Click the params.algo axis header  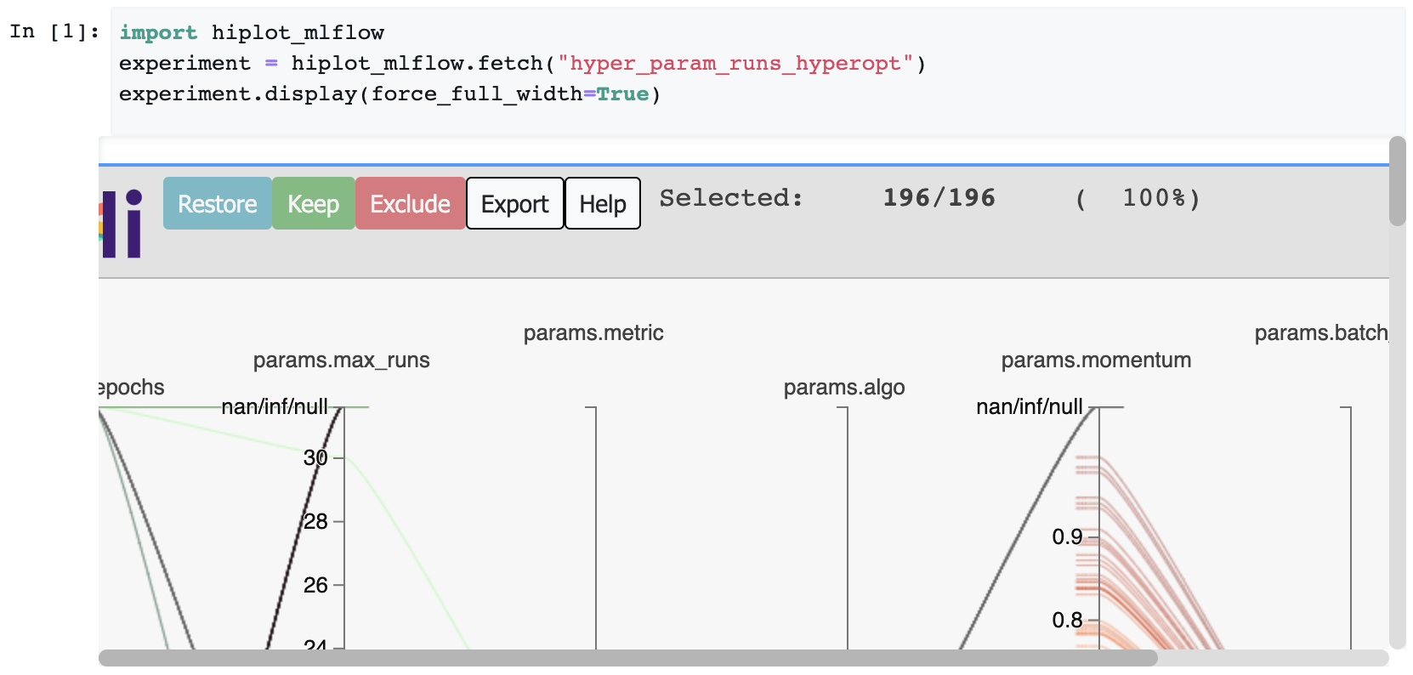click(843, 388)
